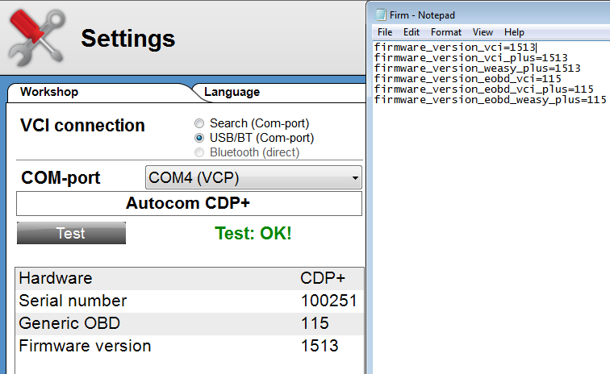The image size is (610, 374).
Task: Click the Serial number row label
Action: point(73,301)
